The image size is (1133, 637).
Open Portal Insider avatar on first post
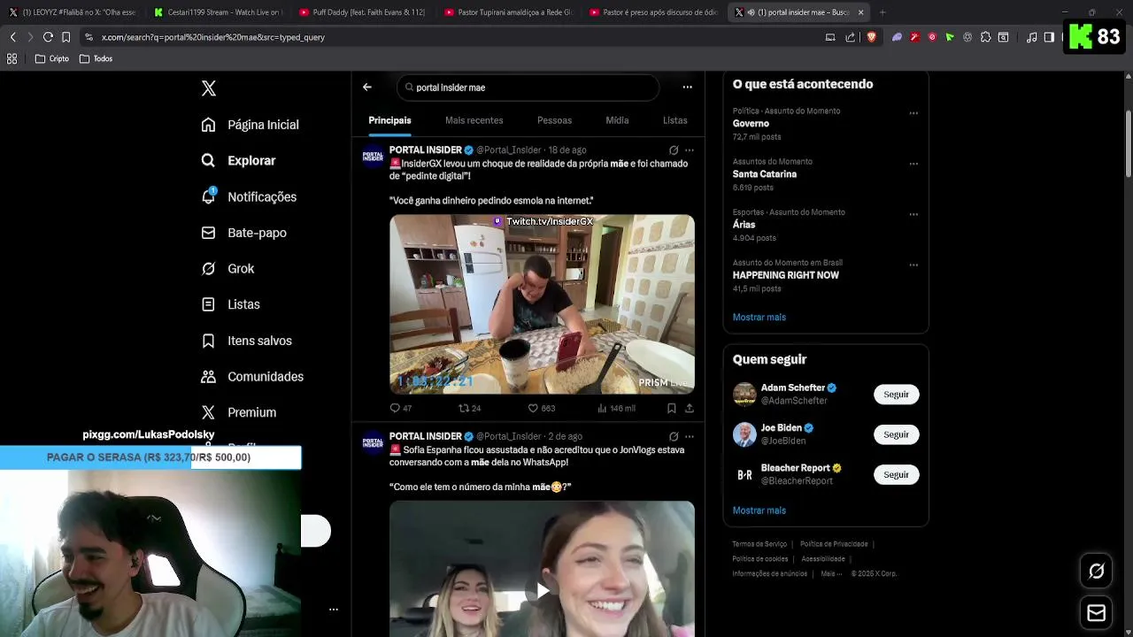point(373,157)
